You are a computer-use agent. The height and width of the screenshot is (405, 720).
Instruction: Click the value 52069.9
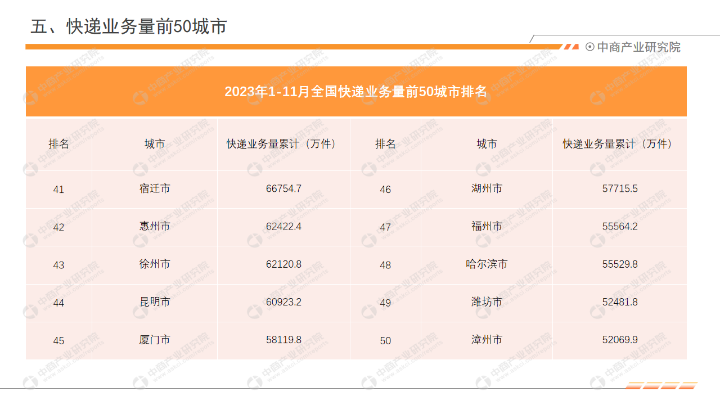[620, 340]
